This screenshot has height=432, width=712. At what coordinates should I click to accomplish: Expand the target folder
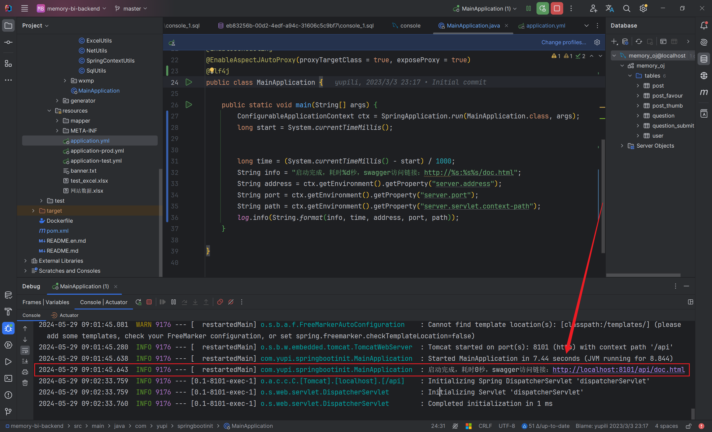[x=33, y=211]
